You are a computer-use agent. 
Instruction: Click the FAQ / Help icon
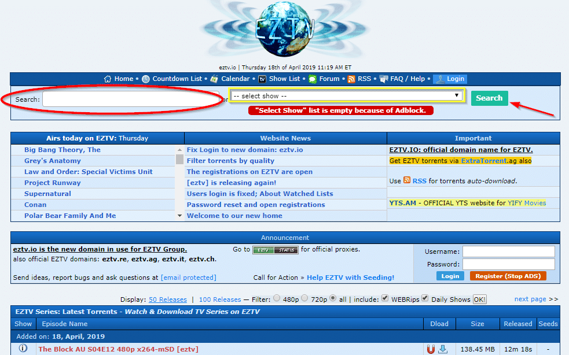point(384,79)
